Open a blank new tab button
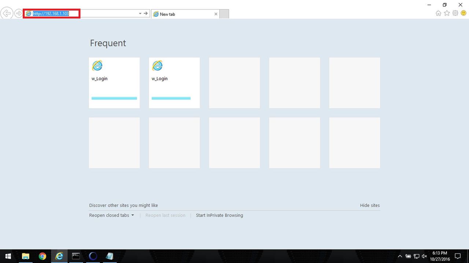 click(x=224, y=14)
